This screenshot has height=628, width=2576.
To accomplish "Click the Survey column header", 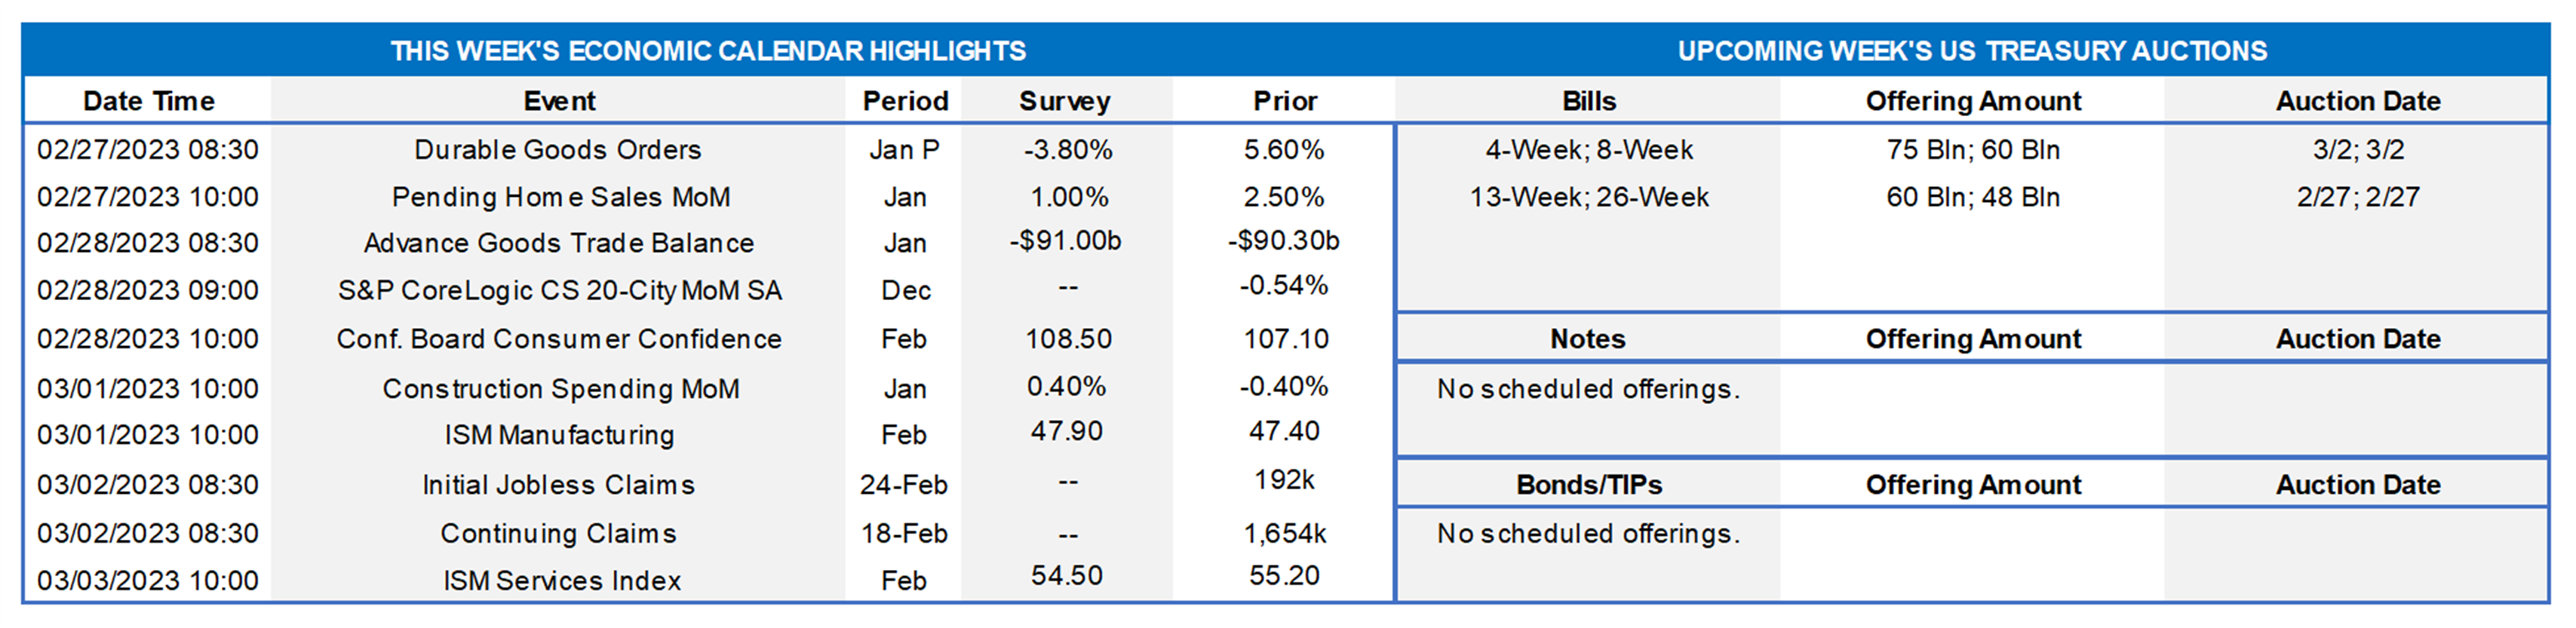I will tap(1064, 101).
